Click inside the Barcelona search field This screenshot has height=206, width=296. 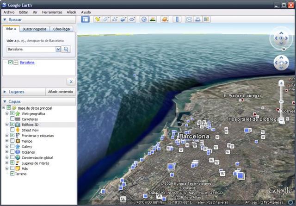pyautogui.click(x=31, y=49)
